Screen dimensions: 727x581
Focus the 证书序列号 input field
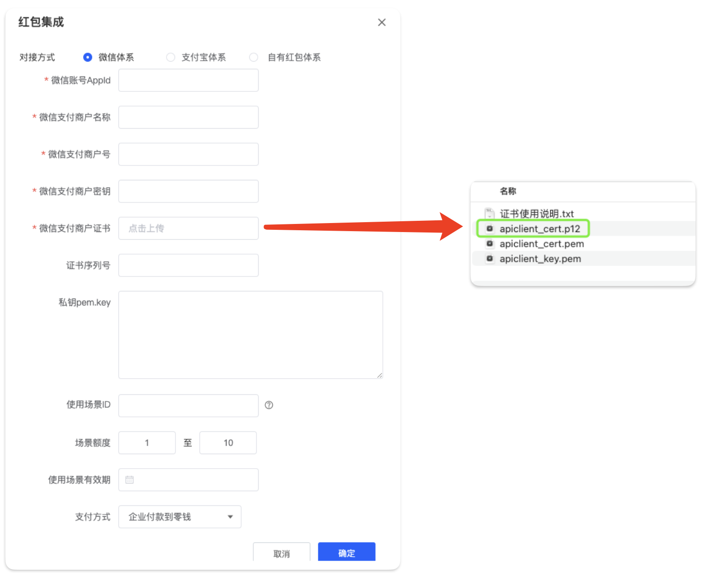(x=188, y=265)
